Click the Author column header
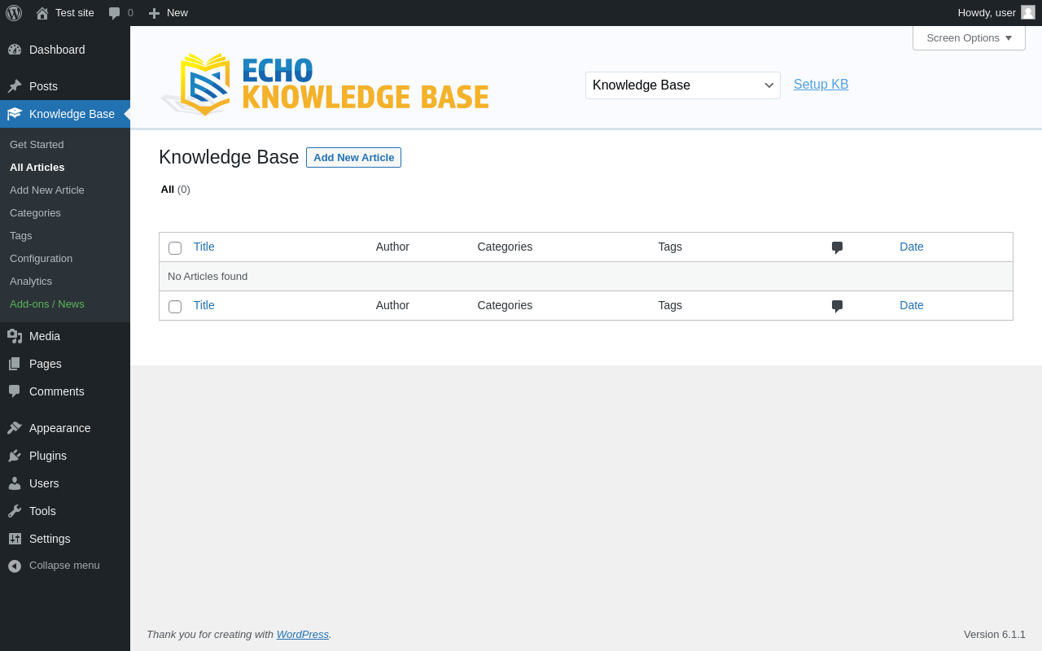This screenshot has height=651, width=1042. coord(392,247)
